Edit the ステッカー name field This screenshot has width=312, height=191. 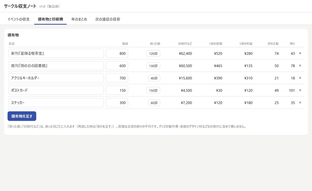[56, 103]
